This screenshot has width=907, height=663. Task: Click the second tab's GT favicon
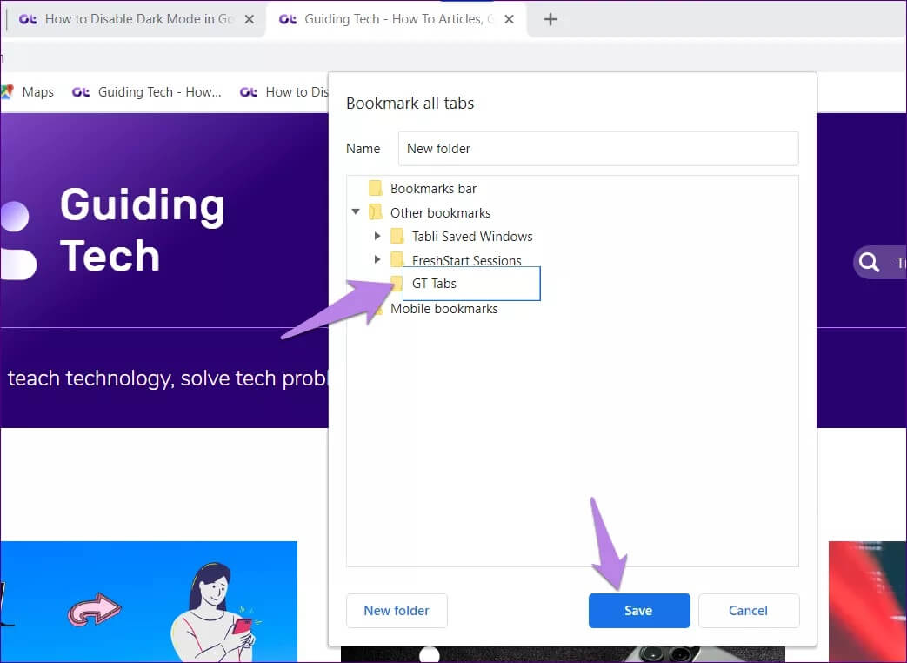(x=288, y=19)
